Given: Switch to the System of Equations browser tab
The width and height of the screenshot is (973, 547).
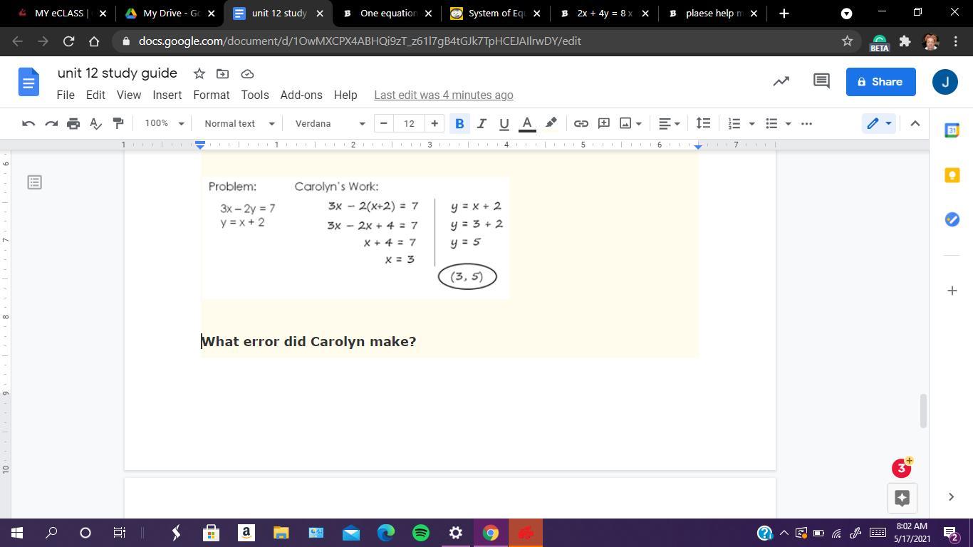Looking at the screenshot, I should (494, 13).
